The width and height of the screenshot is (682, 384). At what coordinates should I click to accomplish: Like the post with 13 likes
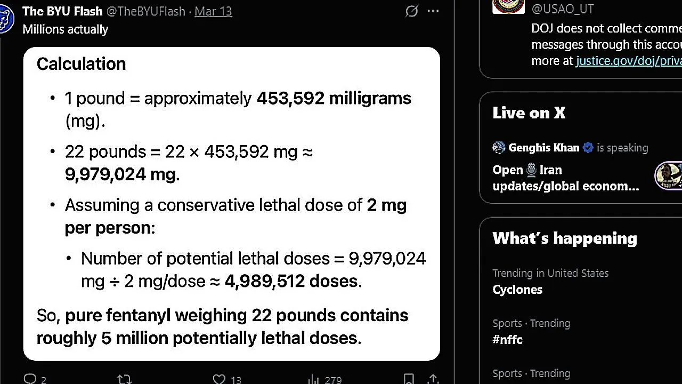click(219, 379)
